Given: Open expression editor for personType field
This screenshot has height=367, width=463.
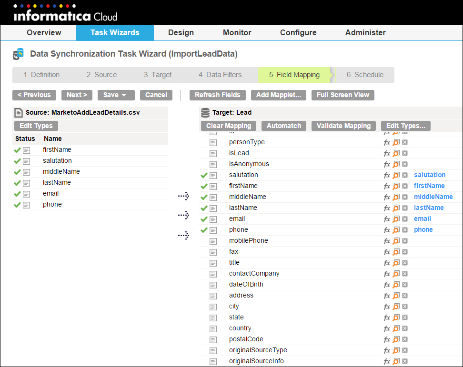Looking at the screenshot, I should 386,142.
